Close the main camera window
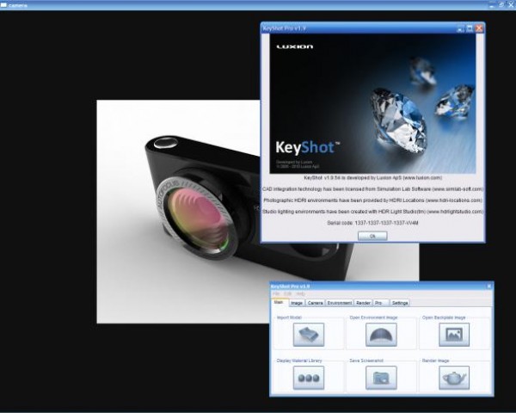Screen dimensions: 516x413 tap(512, 4)
